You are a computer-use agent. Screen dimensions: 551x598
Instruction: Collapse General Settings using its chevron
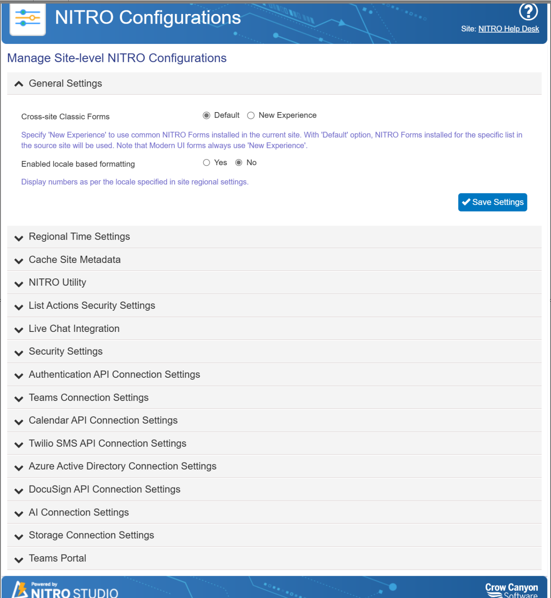click(19, 84)
